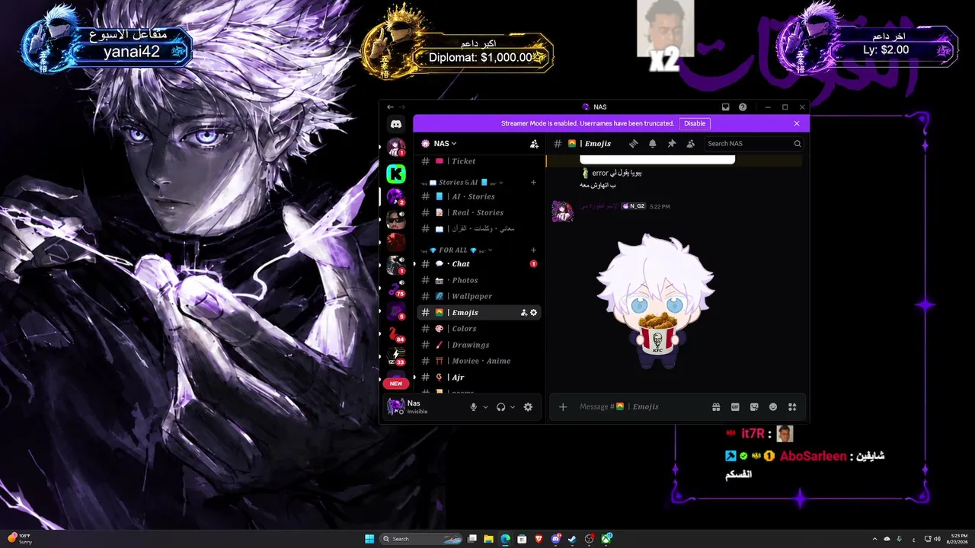Open the Threads icon in channel header

tap(633, 143)
